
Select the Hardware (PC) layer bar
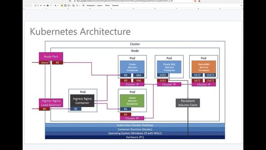(x=135, y=137)
